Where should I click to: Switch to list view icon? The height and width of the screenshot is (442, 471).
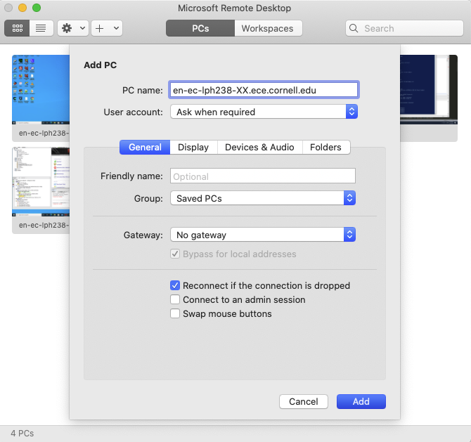(x=41, y=28)
